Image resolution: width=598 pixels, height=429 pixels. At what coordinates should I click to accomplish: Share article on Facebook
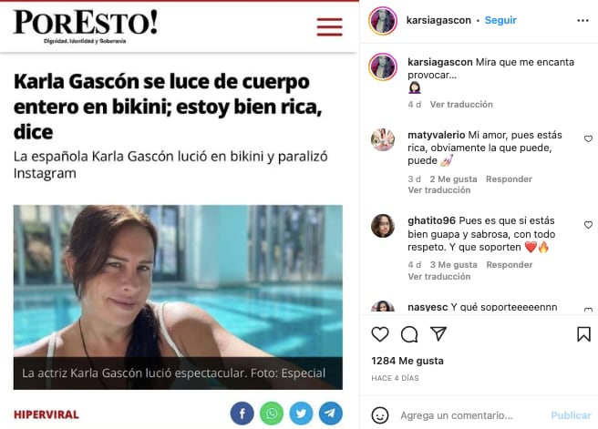pos(242,413)
